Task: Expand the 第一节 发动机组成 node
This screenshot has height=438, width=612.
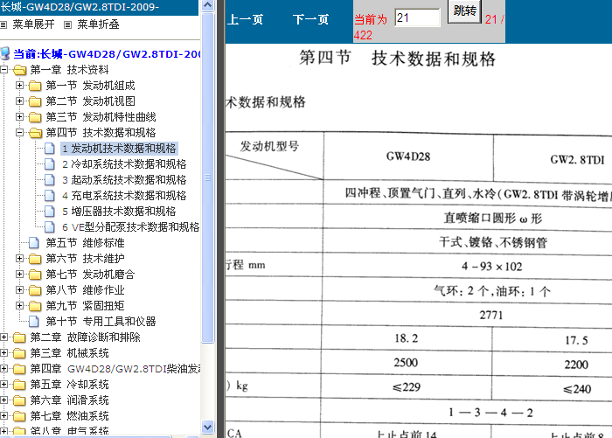Action: 19,86
